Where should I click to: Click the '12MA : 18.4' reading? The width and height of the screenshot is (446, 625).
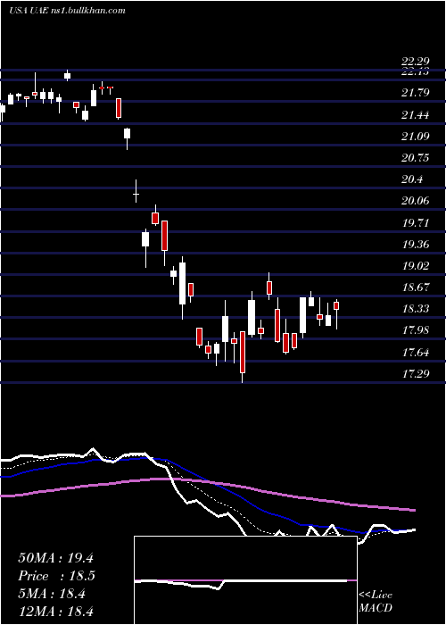[x=55, y=611]
